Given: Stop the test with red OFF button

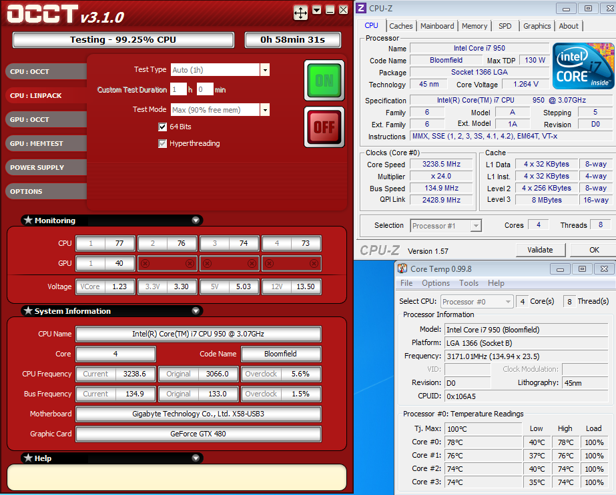Looking at the screenshot, I should [x=324, y=127].
